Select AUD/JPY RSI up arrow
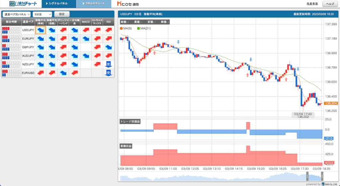This screenshot has height=186, width=340. [109, 56]
